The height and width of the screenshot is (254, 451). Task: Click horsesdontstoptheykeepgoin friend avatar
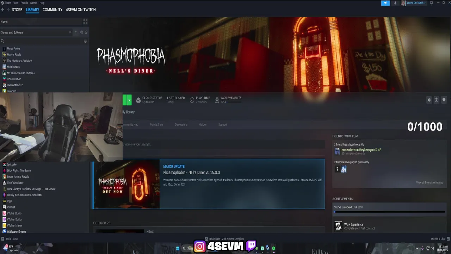click(x=337, y=151)
